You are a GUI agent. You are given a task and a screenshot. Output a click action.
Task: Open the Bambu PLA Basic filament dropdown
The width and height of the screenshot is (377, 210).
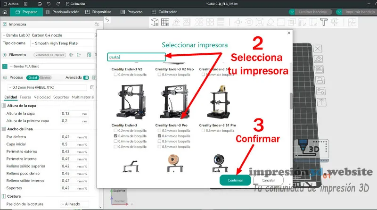[52, 66]
